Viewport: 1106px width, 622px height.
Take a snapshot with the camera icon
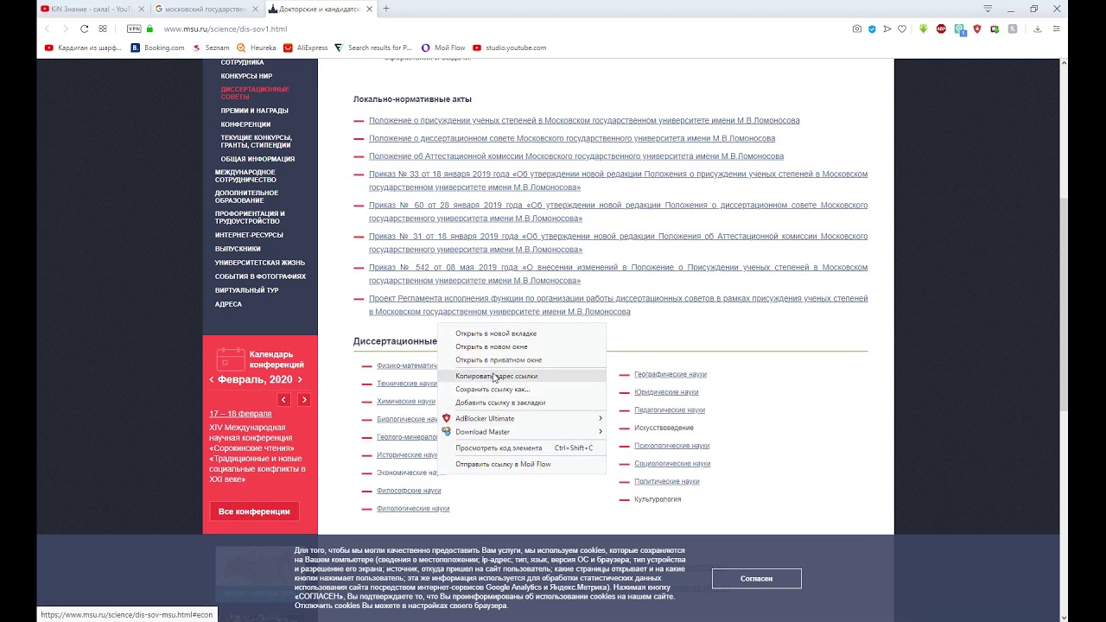tap(857, 29)
